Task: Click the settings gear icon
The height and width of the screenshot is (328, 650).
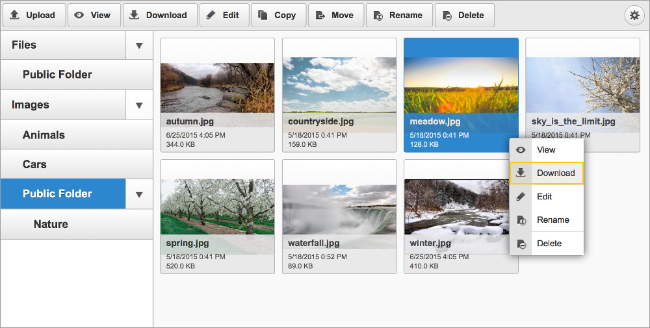Action: point(634,15)
